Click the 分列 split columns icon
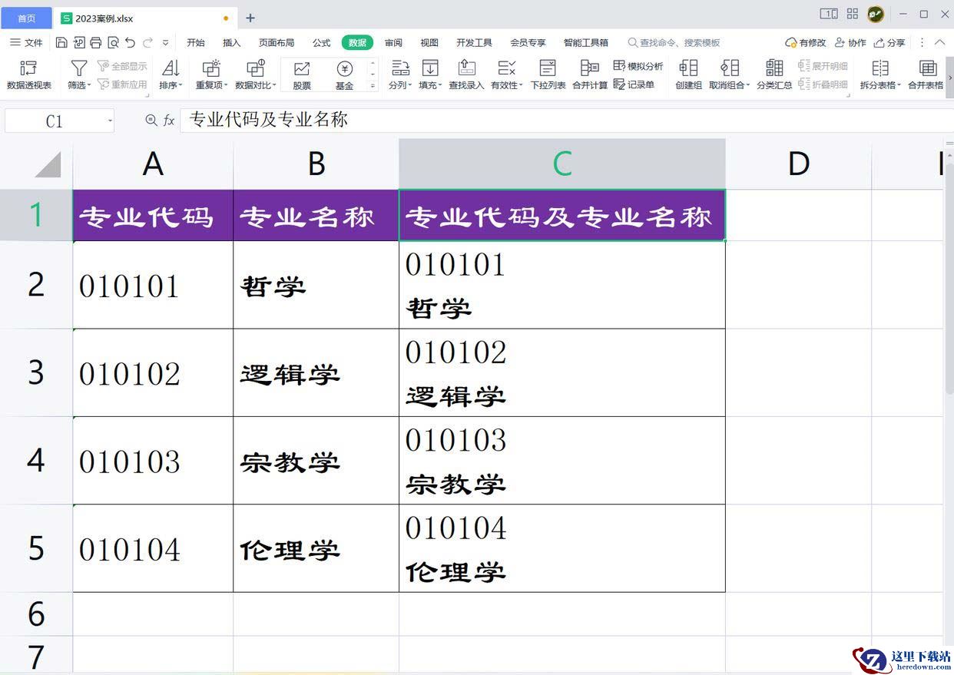954x675 pixels. pos(399,68)
